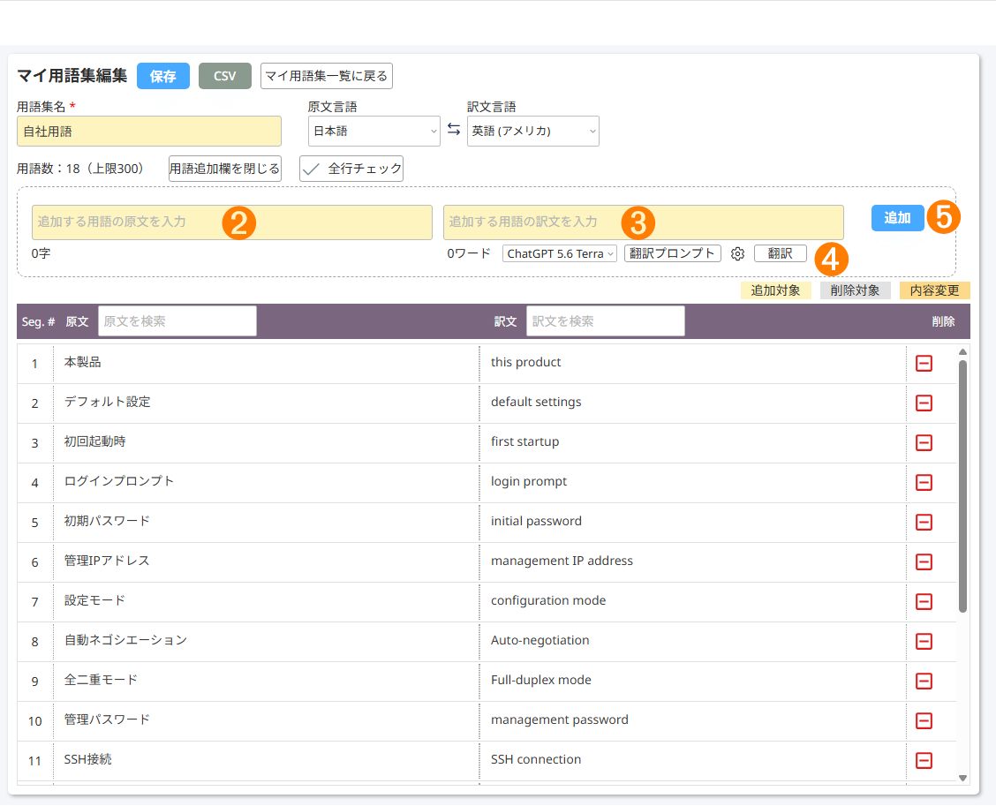Click the first startup translation cell
996x806 pixels.
tap(693, 442)
